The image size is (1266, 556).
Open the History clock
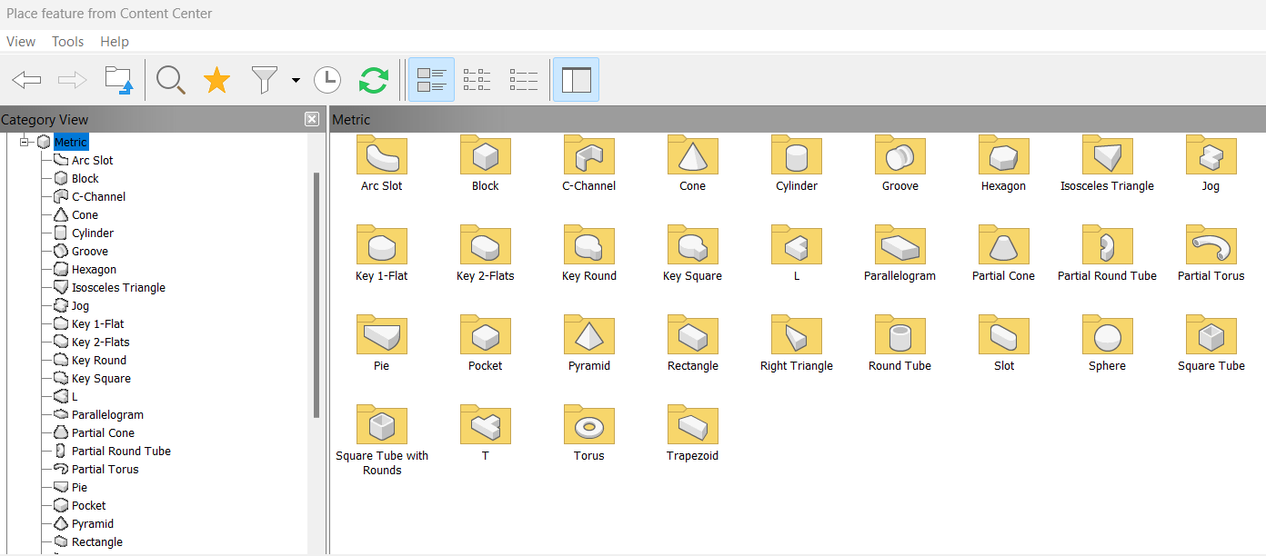327,80
